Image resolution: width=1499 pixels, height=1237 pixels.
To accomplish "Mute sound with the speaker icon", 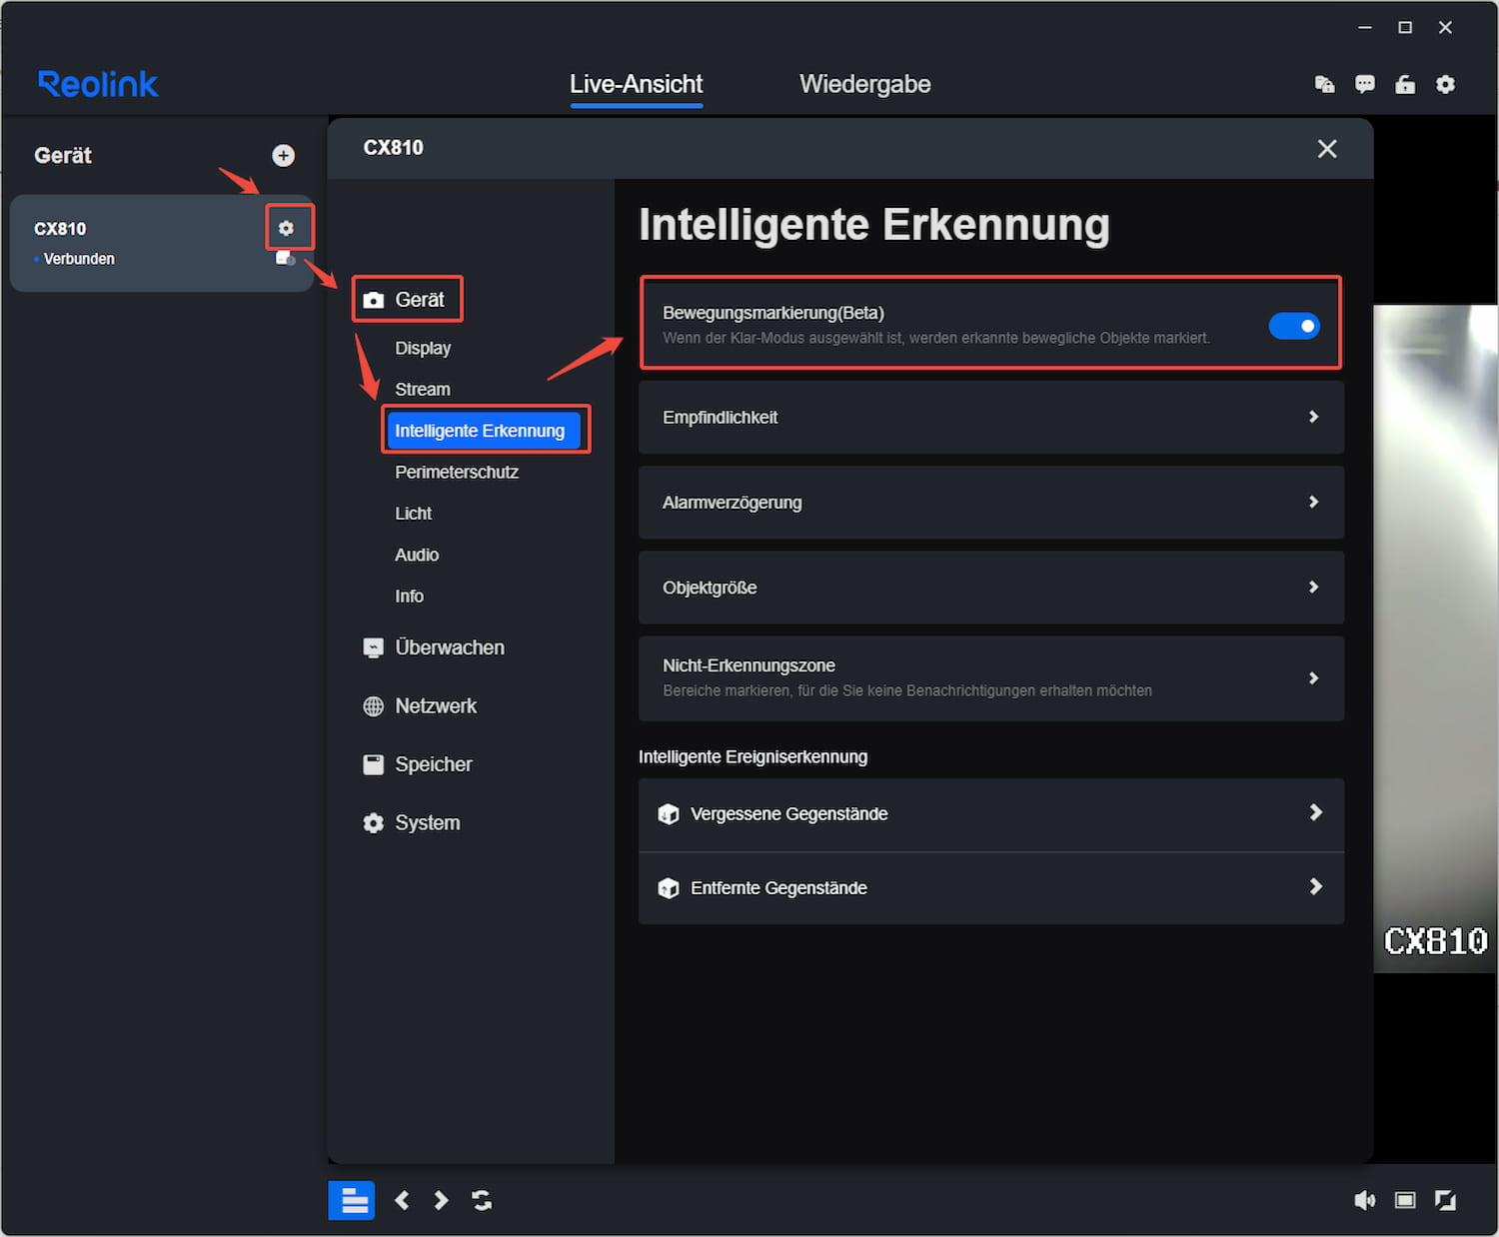I will tap(1364, 1200).
